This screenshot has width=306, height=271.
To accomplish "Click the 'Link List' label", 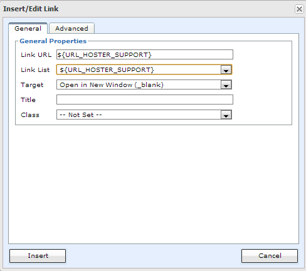I will pyautogui.click(x=35, y=69).
